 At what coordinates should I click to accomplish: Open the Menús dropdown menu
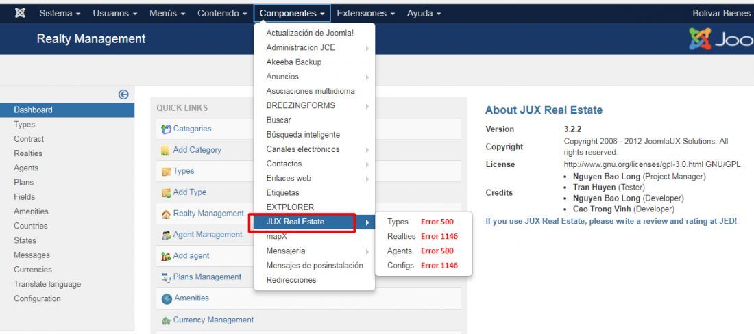tap(167, 14)
